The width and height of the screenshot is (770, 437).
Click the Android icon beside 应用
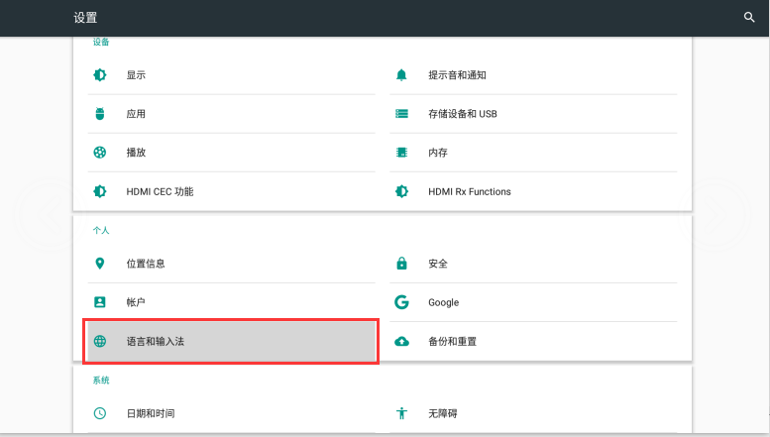[99, 114]
